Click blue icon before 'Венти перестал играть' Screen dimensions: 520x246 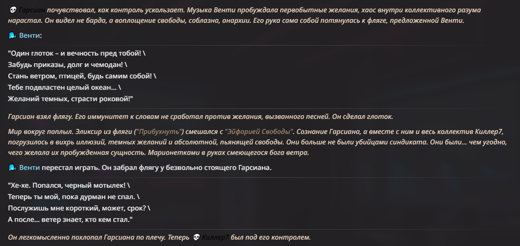click(12, 168)
